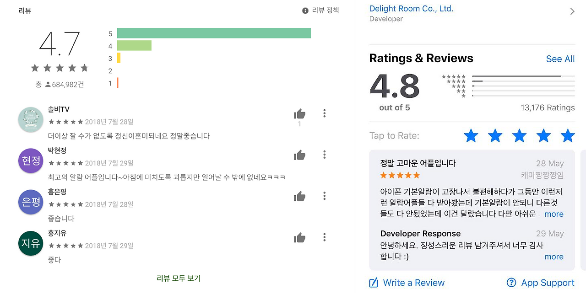Tap the first star in Tap to Rate
Image resolution: width=586 pixels, height=300 pixels.
point(471,136)
